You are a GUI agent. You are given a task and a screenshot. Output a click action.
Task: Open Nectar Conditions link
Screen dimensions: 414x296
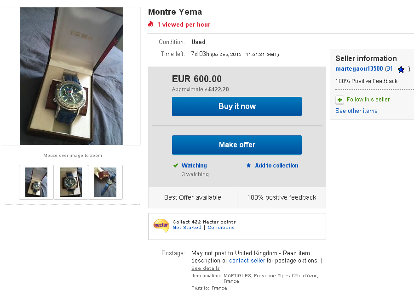coord(221,228)
